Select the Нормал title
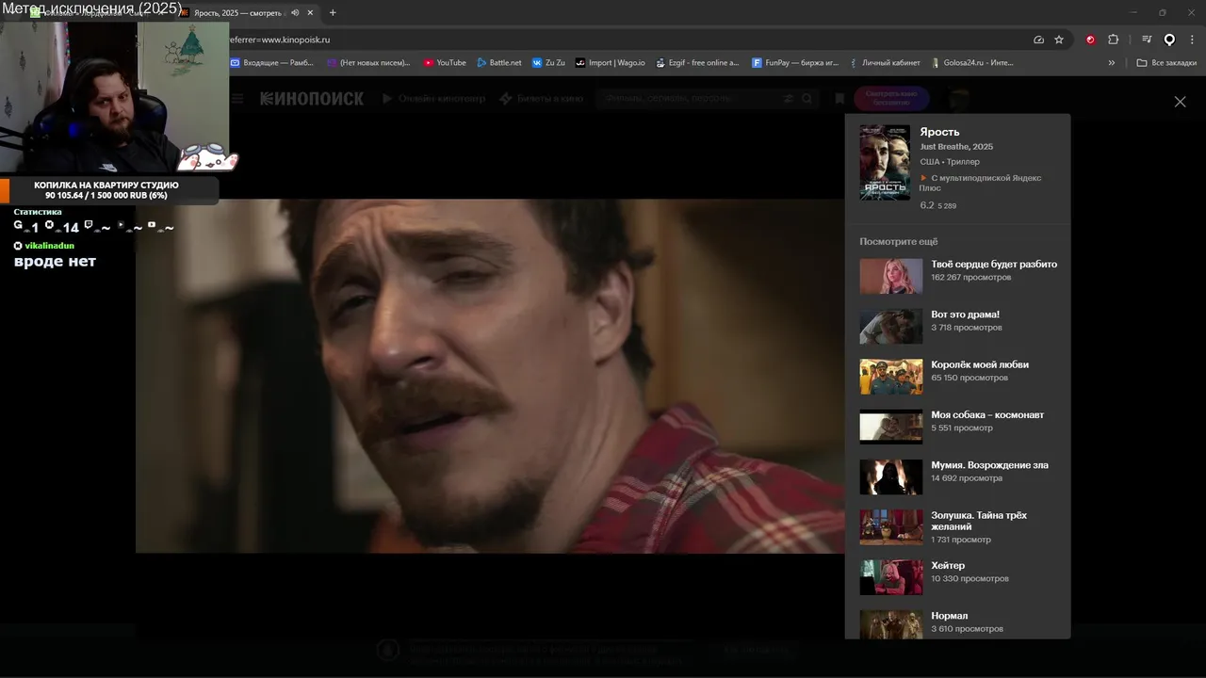This screenshot has height=678, width=1206. (950, 616)
